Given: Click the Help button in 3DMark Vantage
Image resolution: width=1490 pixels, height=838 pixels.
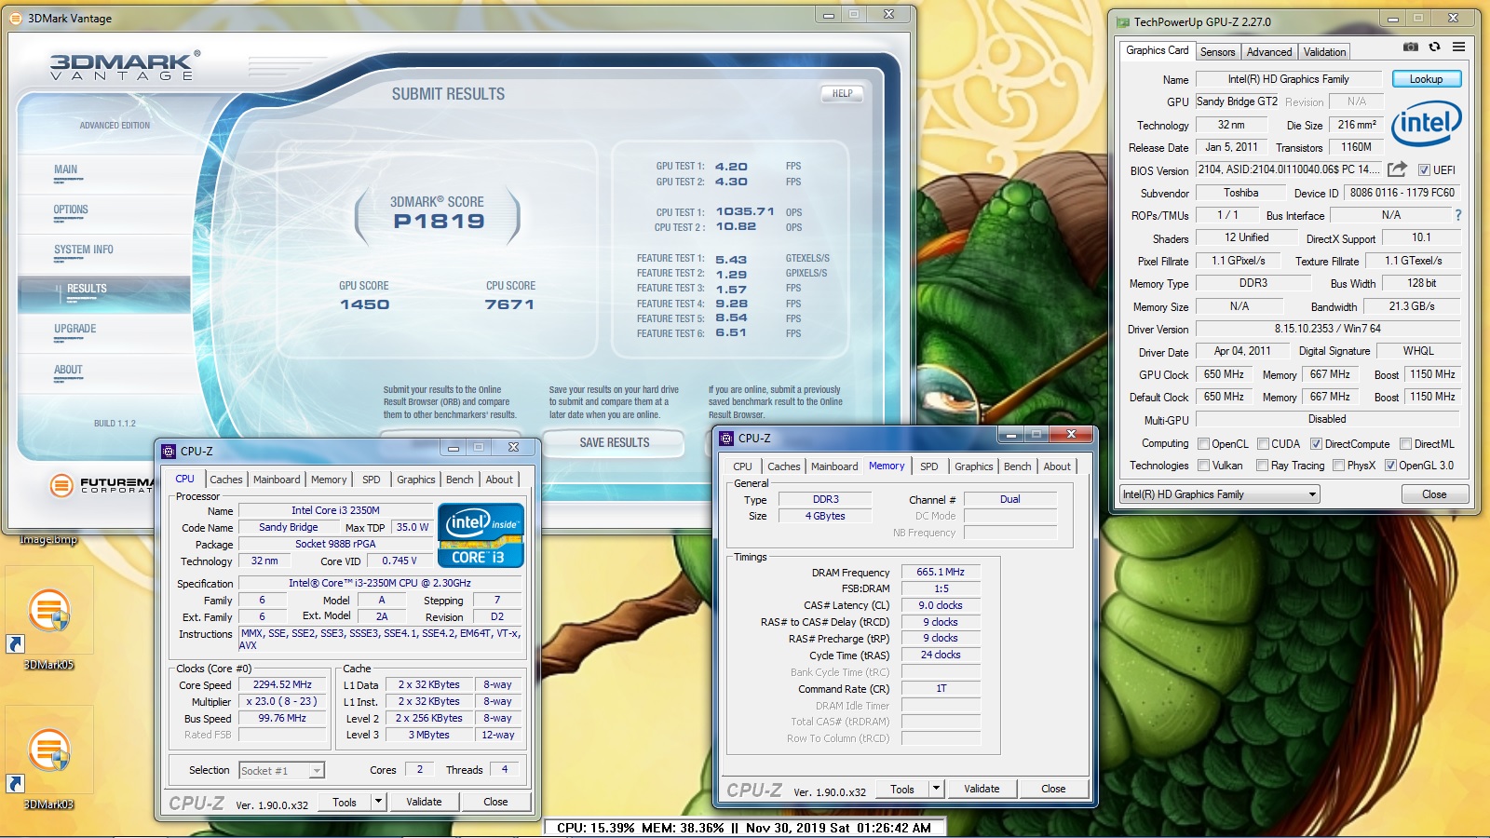Looking at the screenshot, I should coord(842,93).
